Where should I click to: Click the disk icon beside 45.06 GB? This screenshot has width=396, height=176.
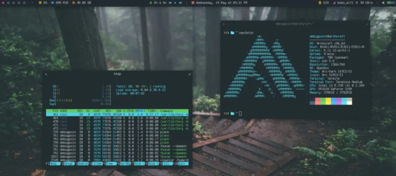tap(73, 3)
